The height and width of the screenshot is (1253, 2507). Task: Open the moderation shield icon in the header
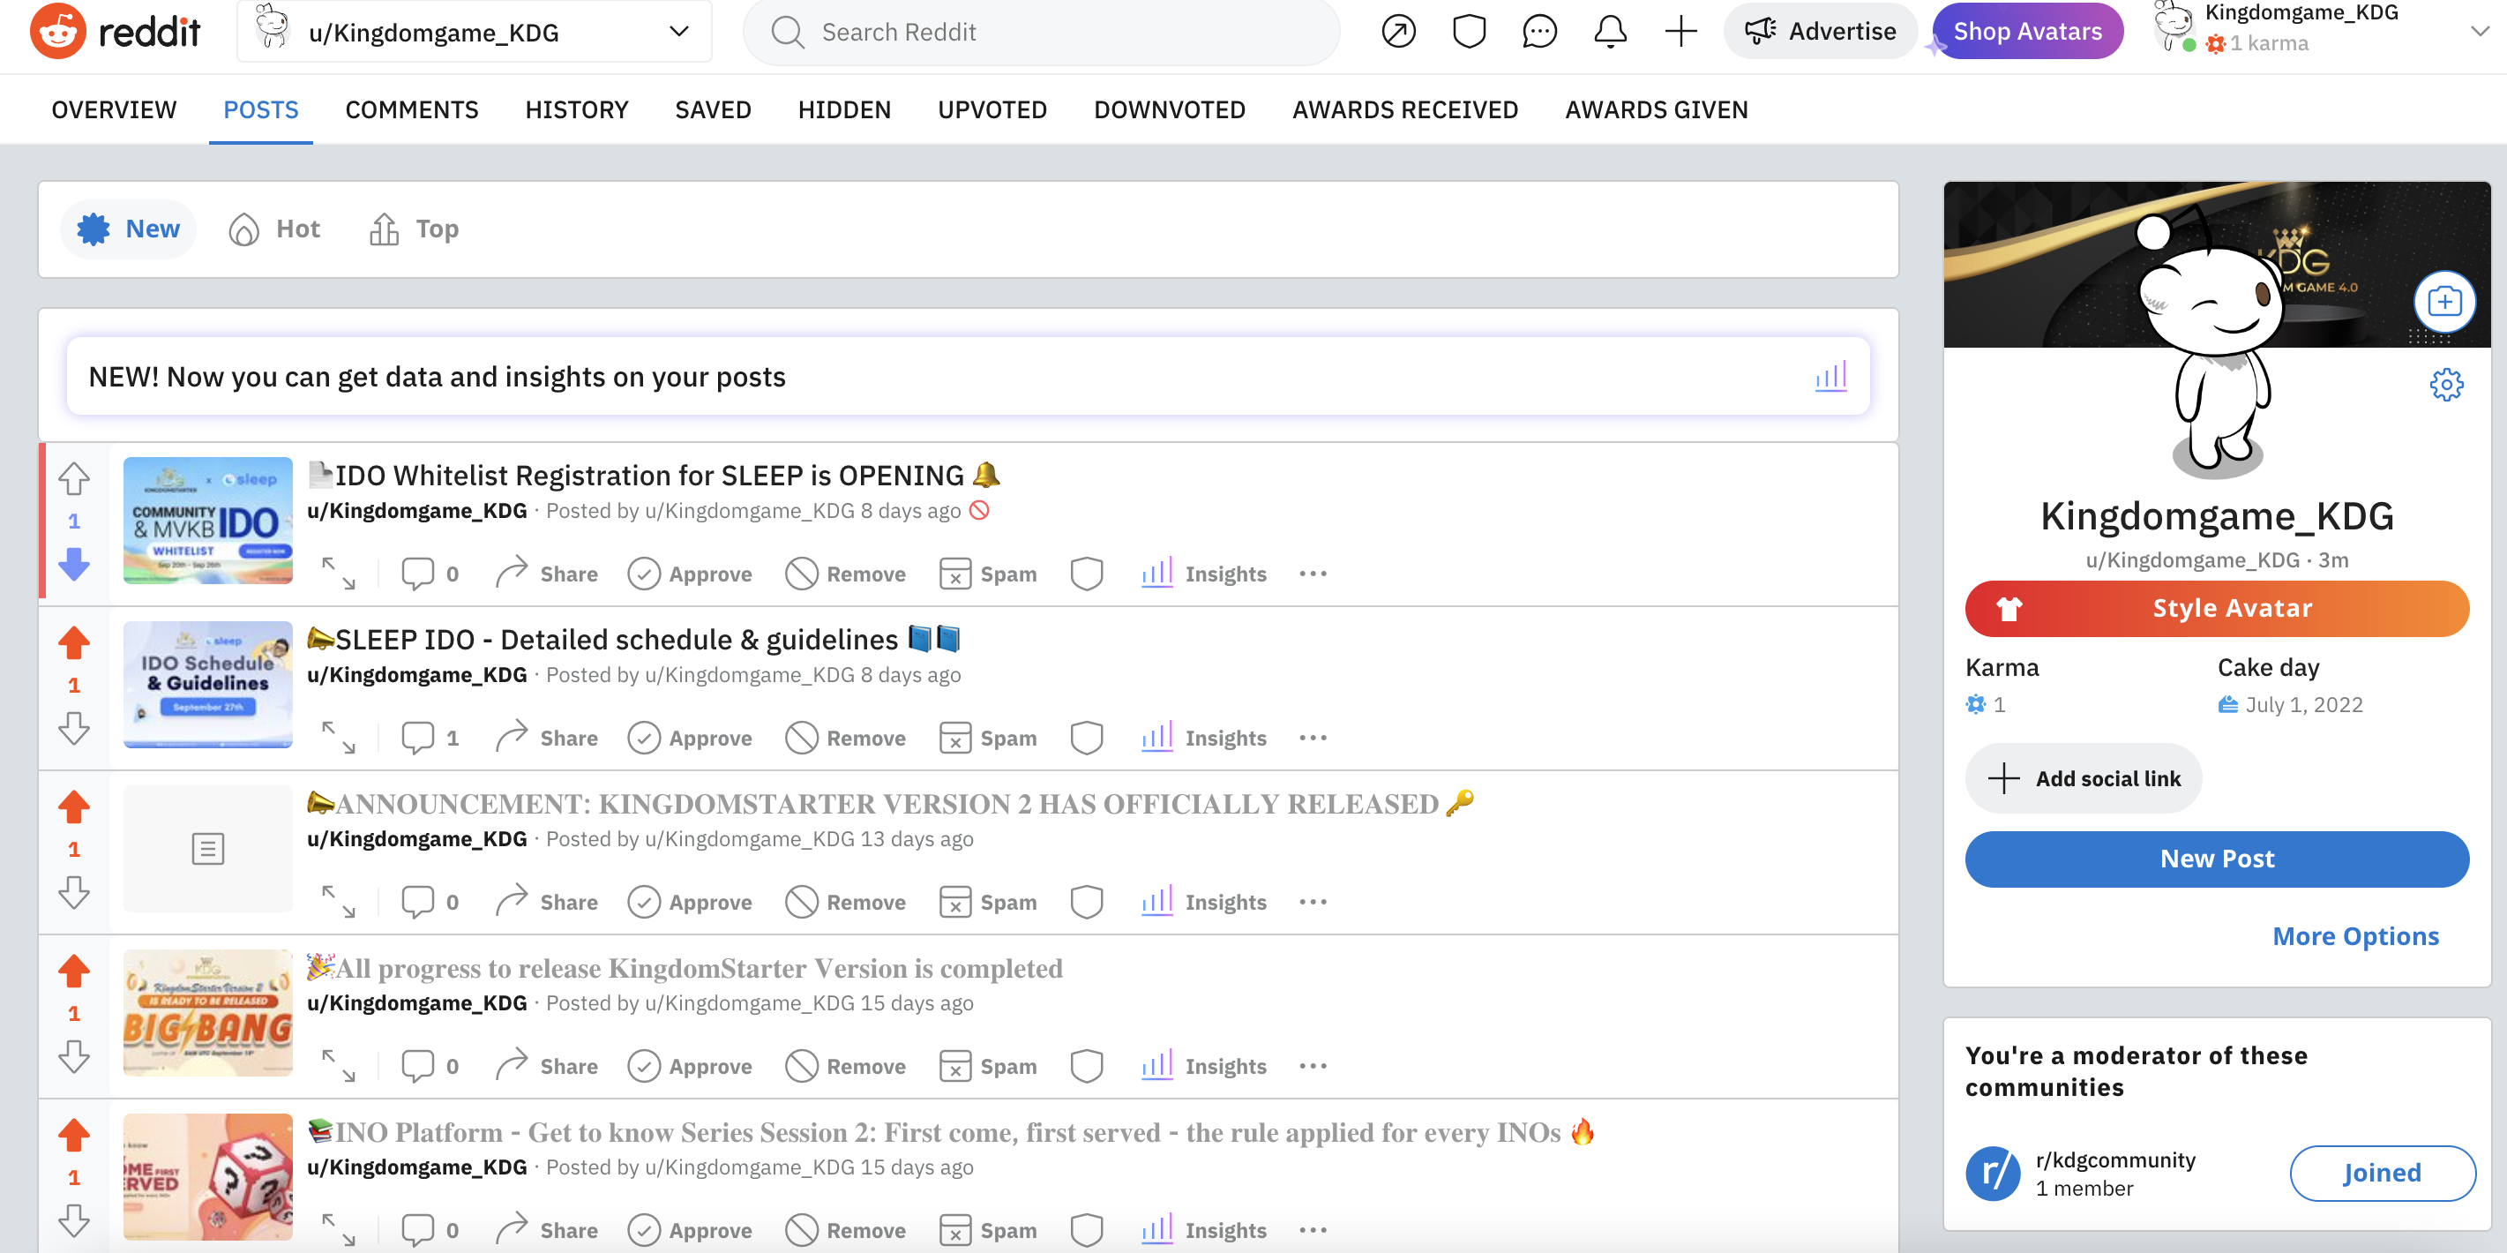(x=1469, y=31)
